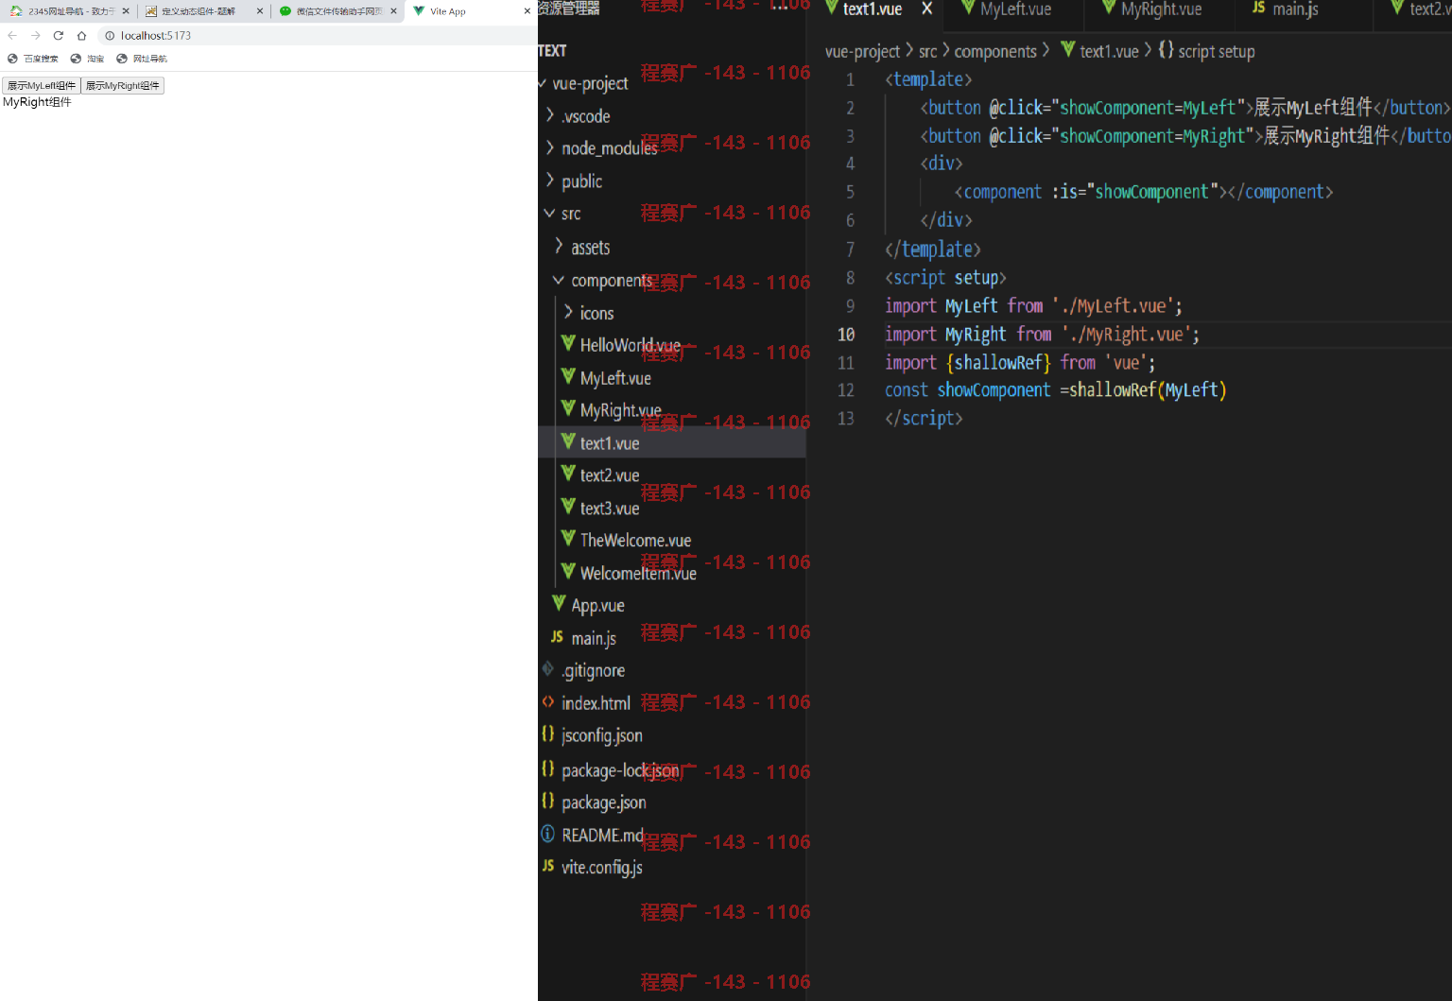Click vue-project in the breadcrumb
This screenshot has height=1001, width=1452.
862,52
